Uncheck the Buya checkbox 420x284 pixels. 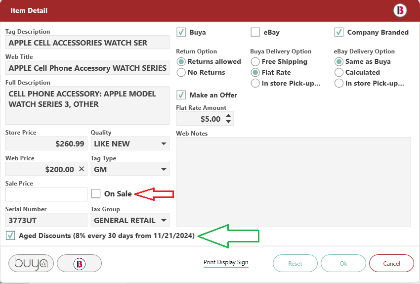(x=181, y=32)
